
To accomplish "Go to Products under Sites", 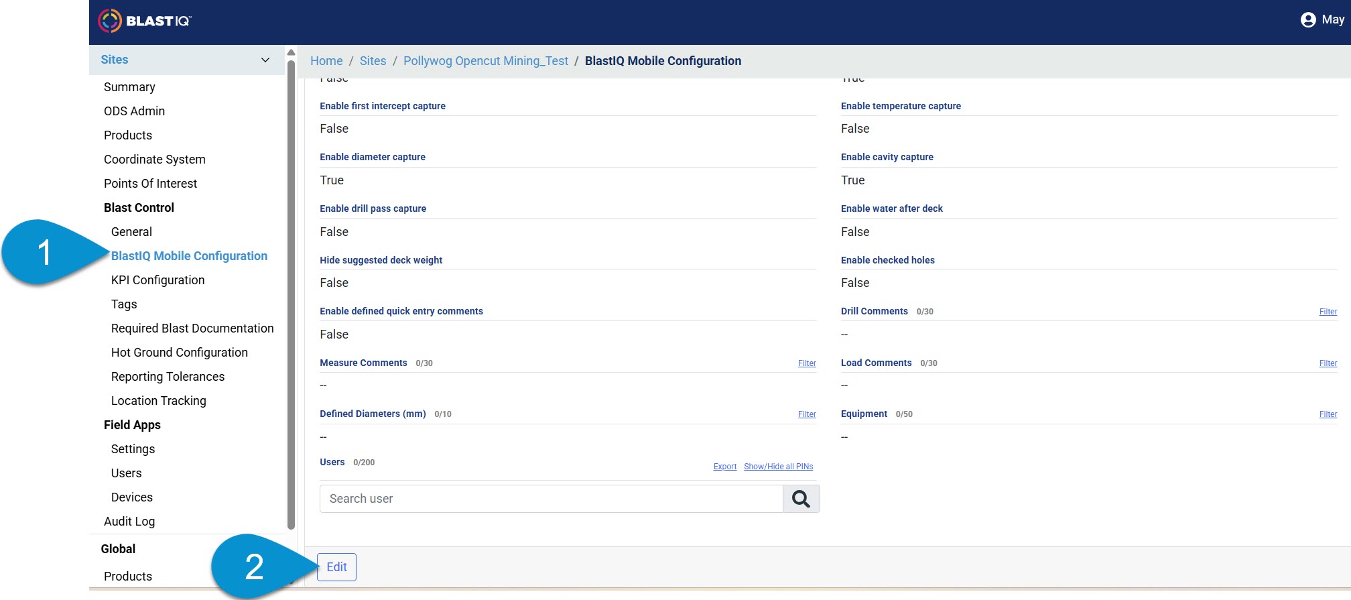I will (128, 135).
